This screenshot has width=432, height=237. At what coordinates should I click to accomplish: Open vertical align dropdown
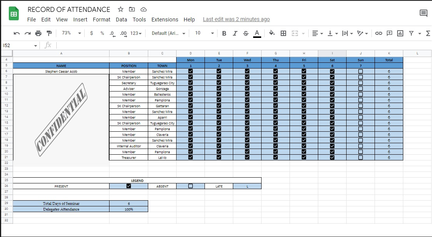tap(332, 33)
